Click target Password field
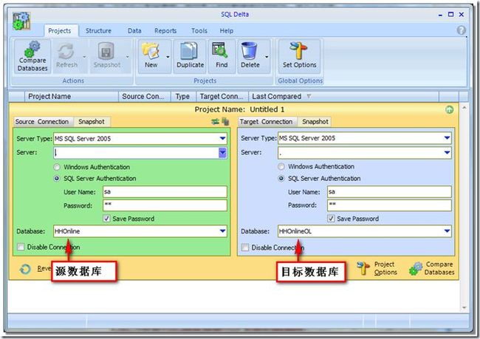Viewport: 480px width, 339px height. [x=389, y=205]
